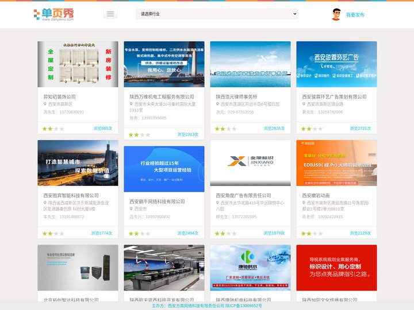The height and width of the screenshot is (310, 414).
Task: Click the location pin on 西安蜗牛网络 card
Action: [131, 209]
